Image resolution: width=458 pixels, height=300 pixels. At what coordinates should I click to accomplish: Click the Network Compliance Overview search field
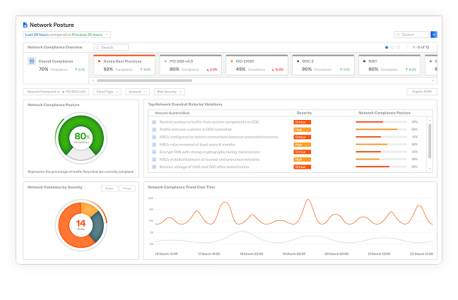coord(111,47)
